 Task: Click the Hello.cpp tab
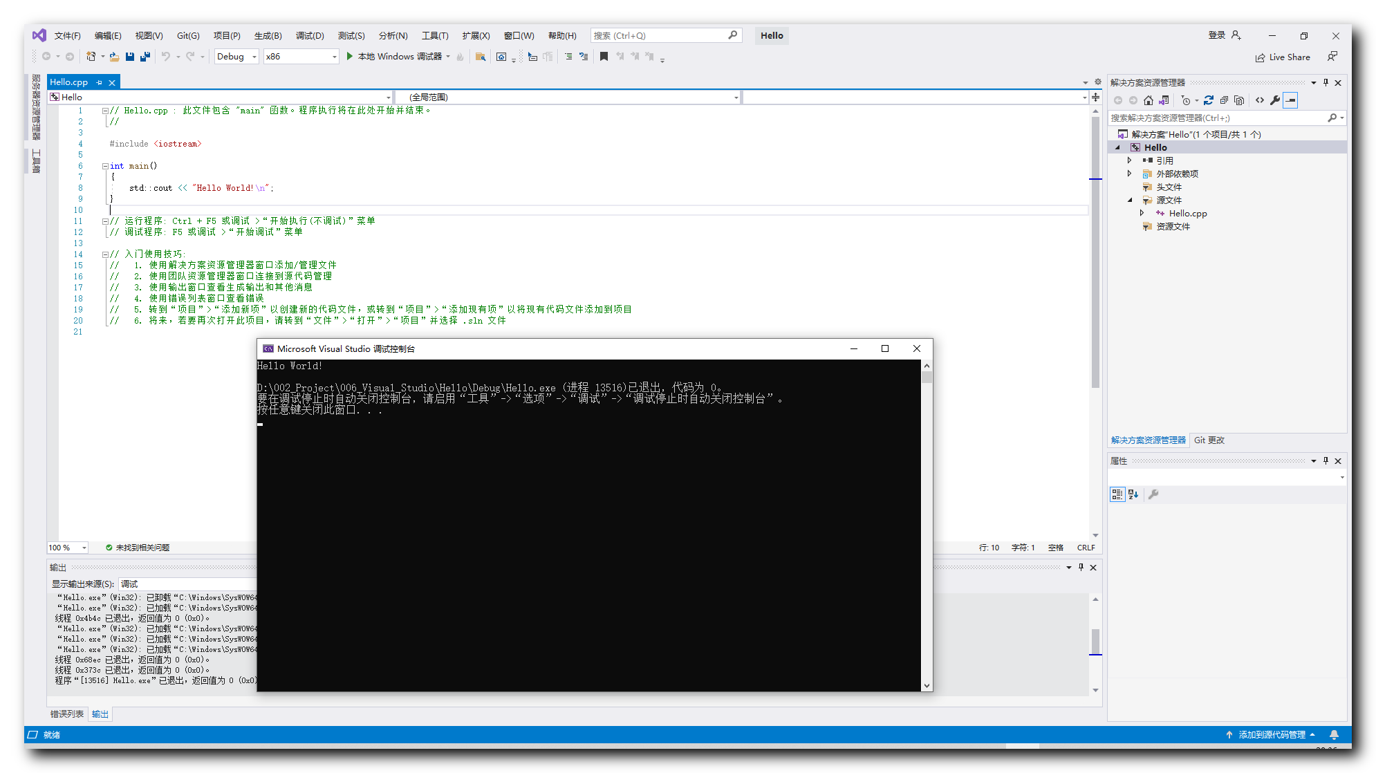pos(71,82)
